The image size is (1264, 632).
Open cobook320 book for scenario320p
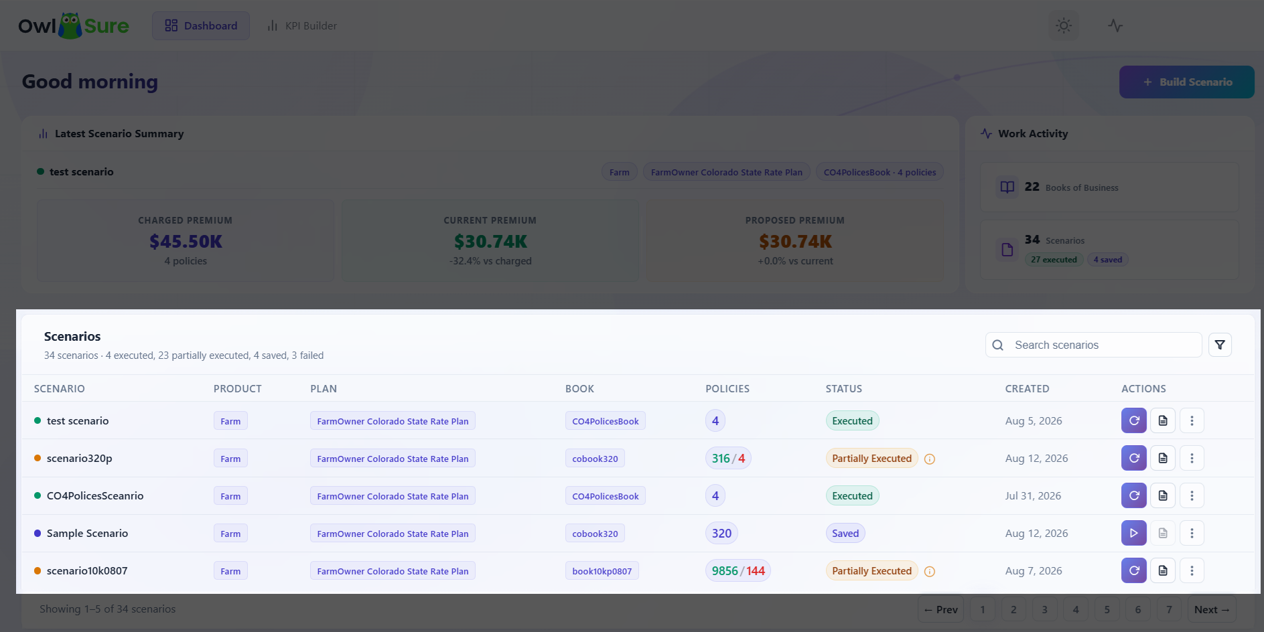[x=595, y=459]
